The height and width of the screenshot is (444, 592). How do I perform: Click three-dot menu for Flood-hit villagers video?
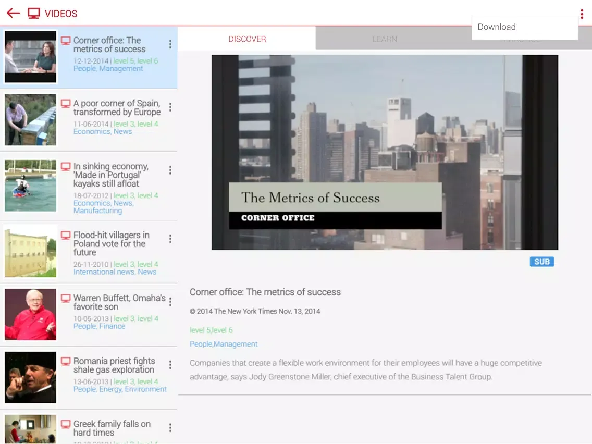coord(170,239)
